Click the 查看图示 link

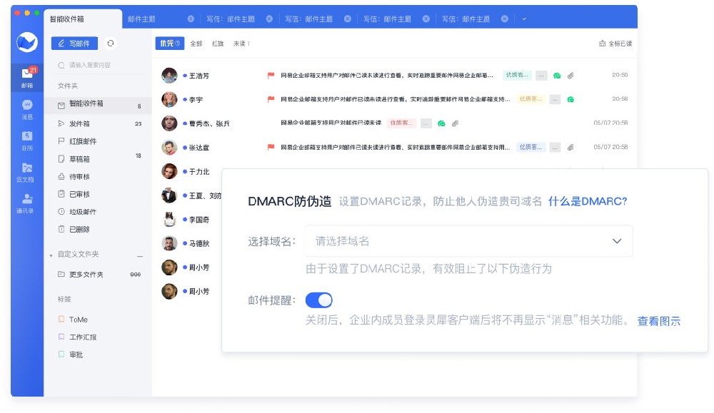pyautogui.click(x=658, y=321)
